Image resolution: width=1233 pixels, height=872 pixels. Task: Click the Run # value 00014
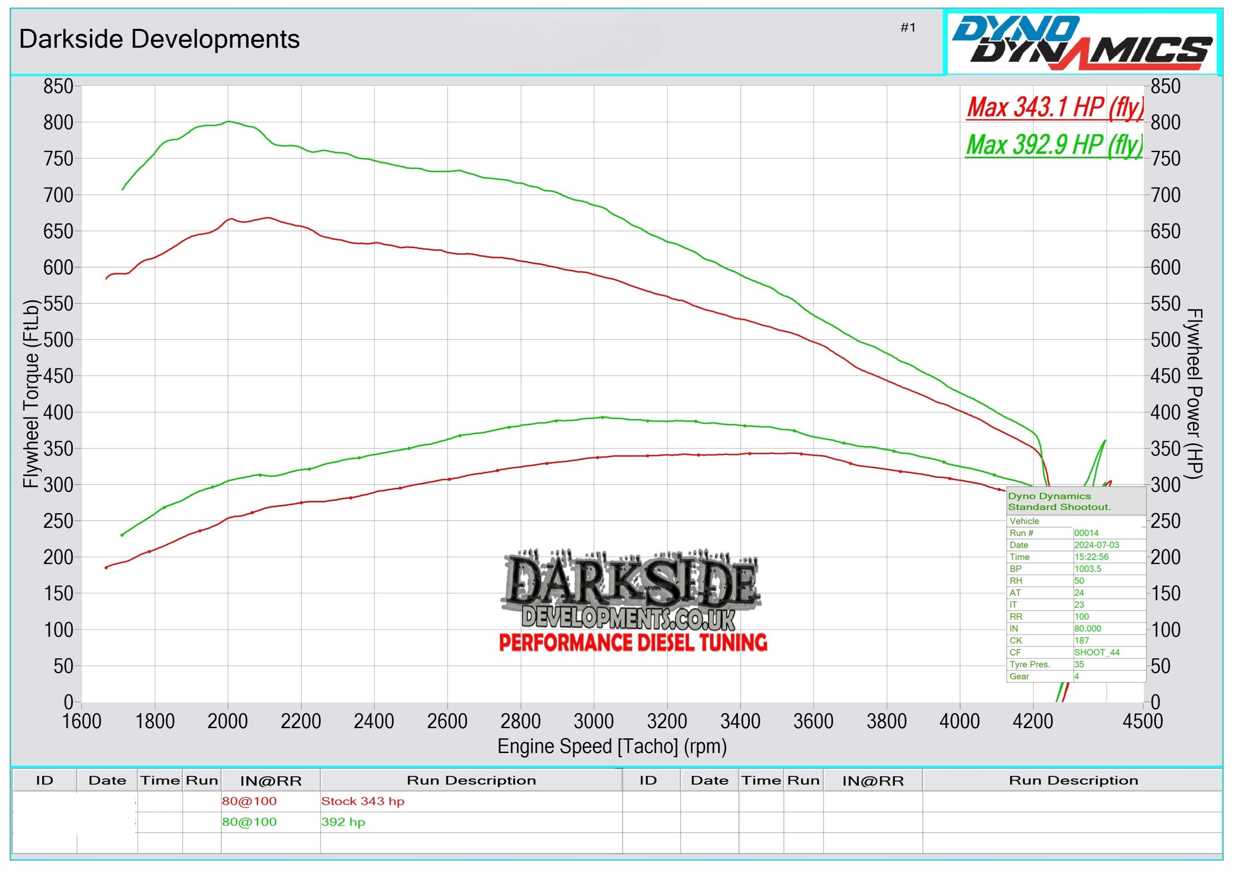coord(1086,533)
